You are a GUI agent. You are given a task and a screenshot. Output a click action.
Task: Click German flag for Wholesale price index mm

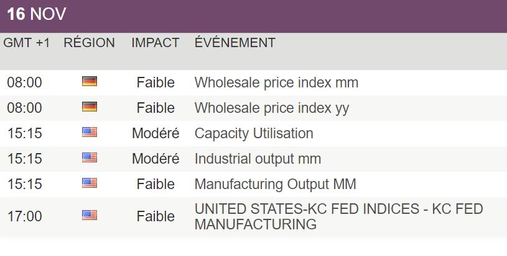pyautogui.click(x=90, y=81)
